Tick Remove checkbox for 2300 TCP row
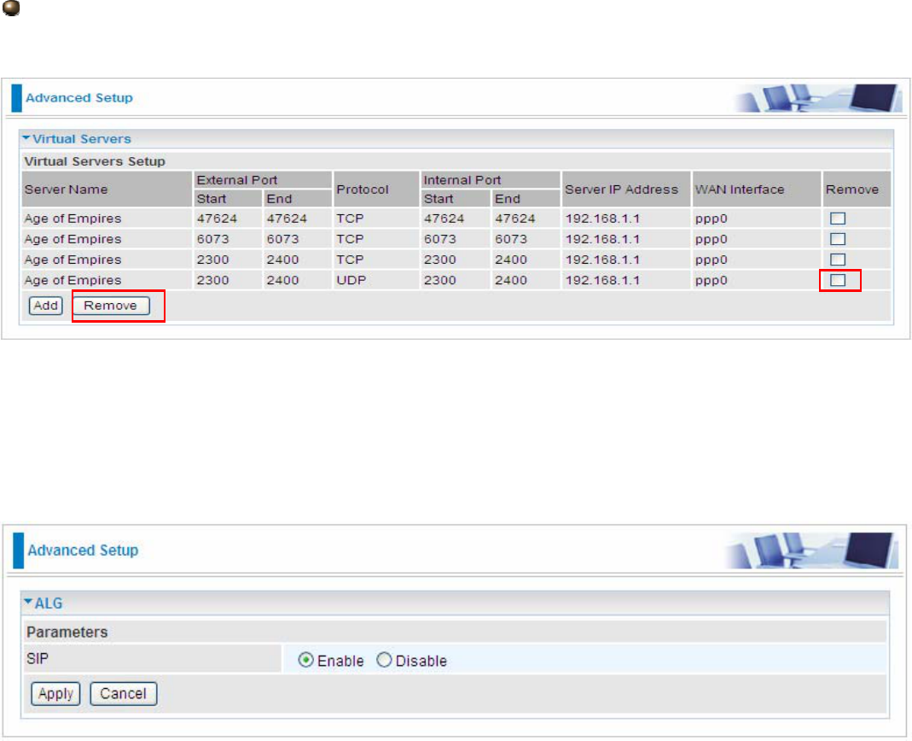The image size is (912, 741). pos(838,260)
